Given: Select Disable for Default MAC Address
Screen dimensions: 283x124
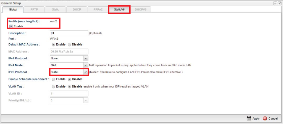Looking at the screenshot, I should [69, 44].
